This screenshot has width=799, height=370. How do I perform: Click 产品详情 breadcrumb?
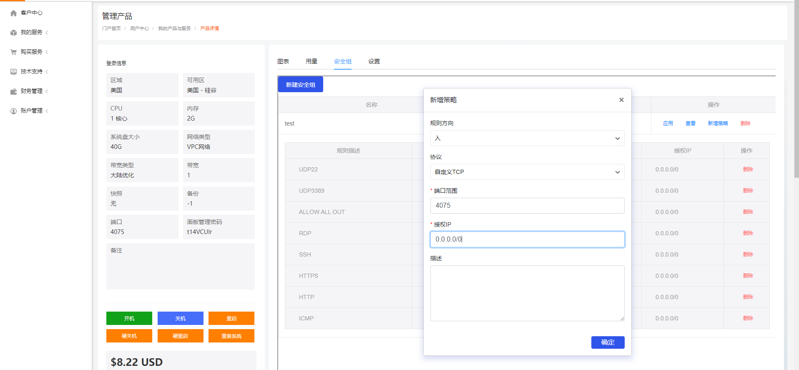(x=209, y=28)
